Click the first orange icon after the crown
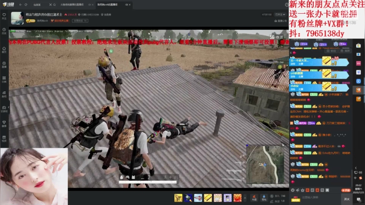 point(307,190)
